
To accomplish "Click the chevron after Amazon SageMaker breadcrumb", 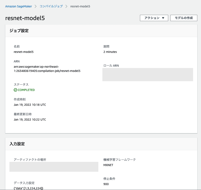I will 36,6.
